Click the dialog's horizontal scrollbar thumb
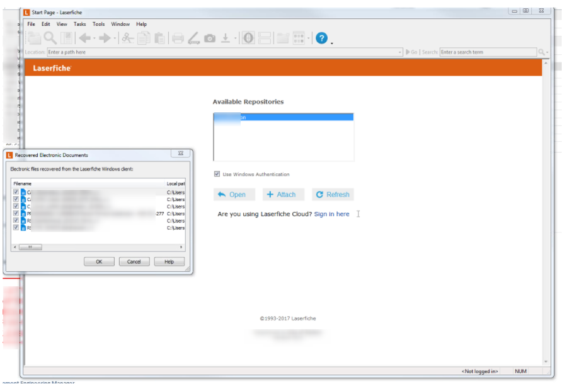 click(30, 247)
